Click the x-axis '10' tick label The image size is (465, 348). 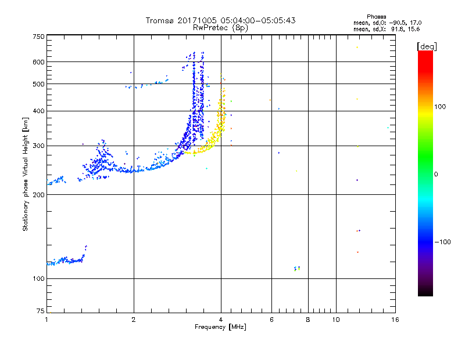tap(336, 320)
